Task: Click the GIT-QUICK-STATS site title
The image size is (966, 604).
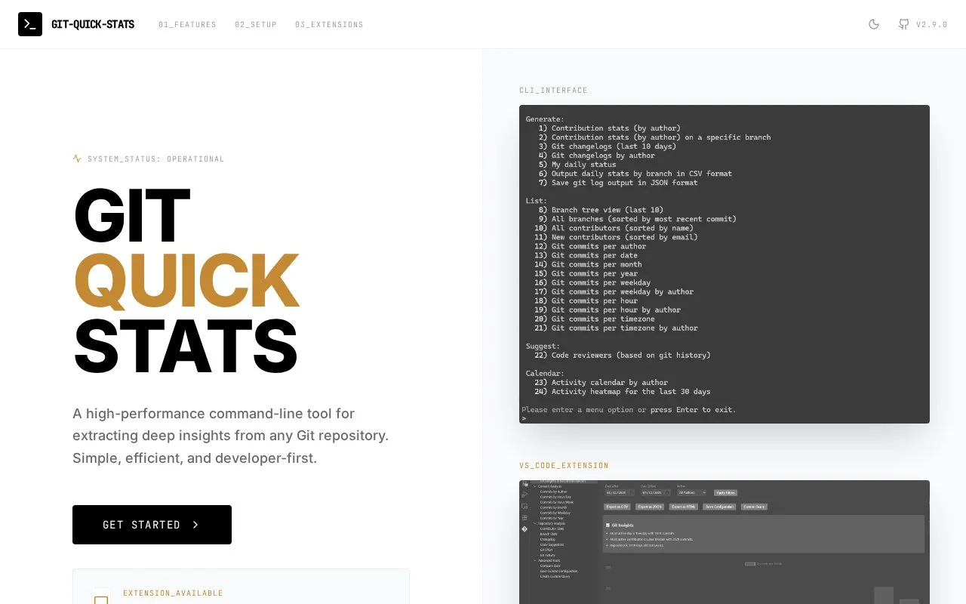Action: pos(93,24)
